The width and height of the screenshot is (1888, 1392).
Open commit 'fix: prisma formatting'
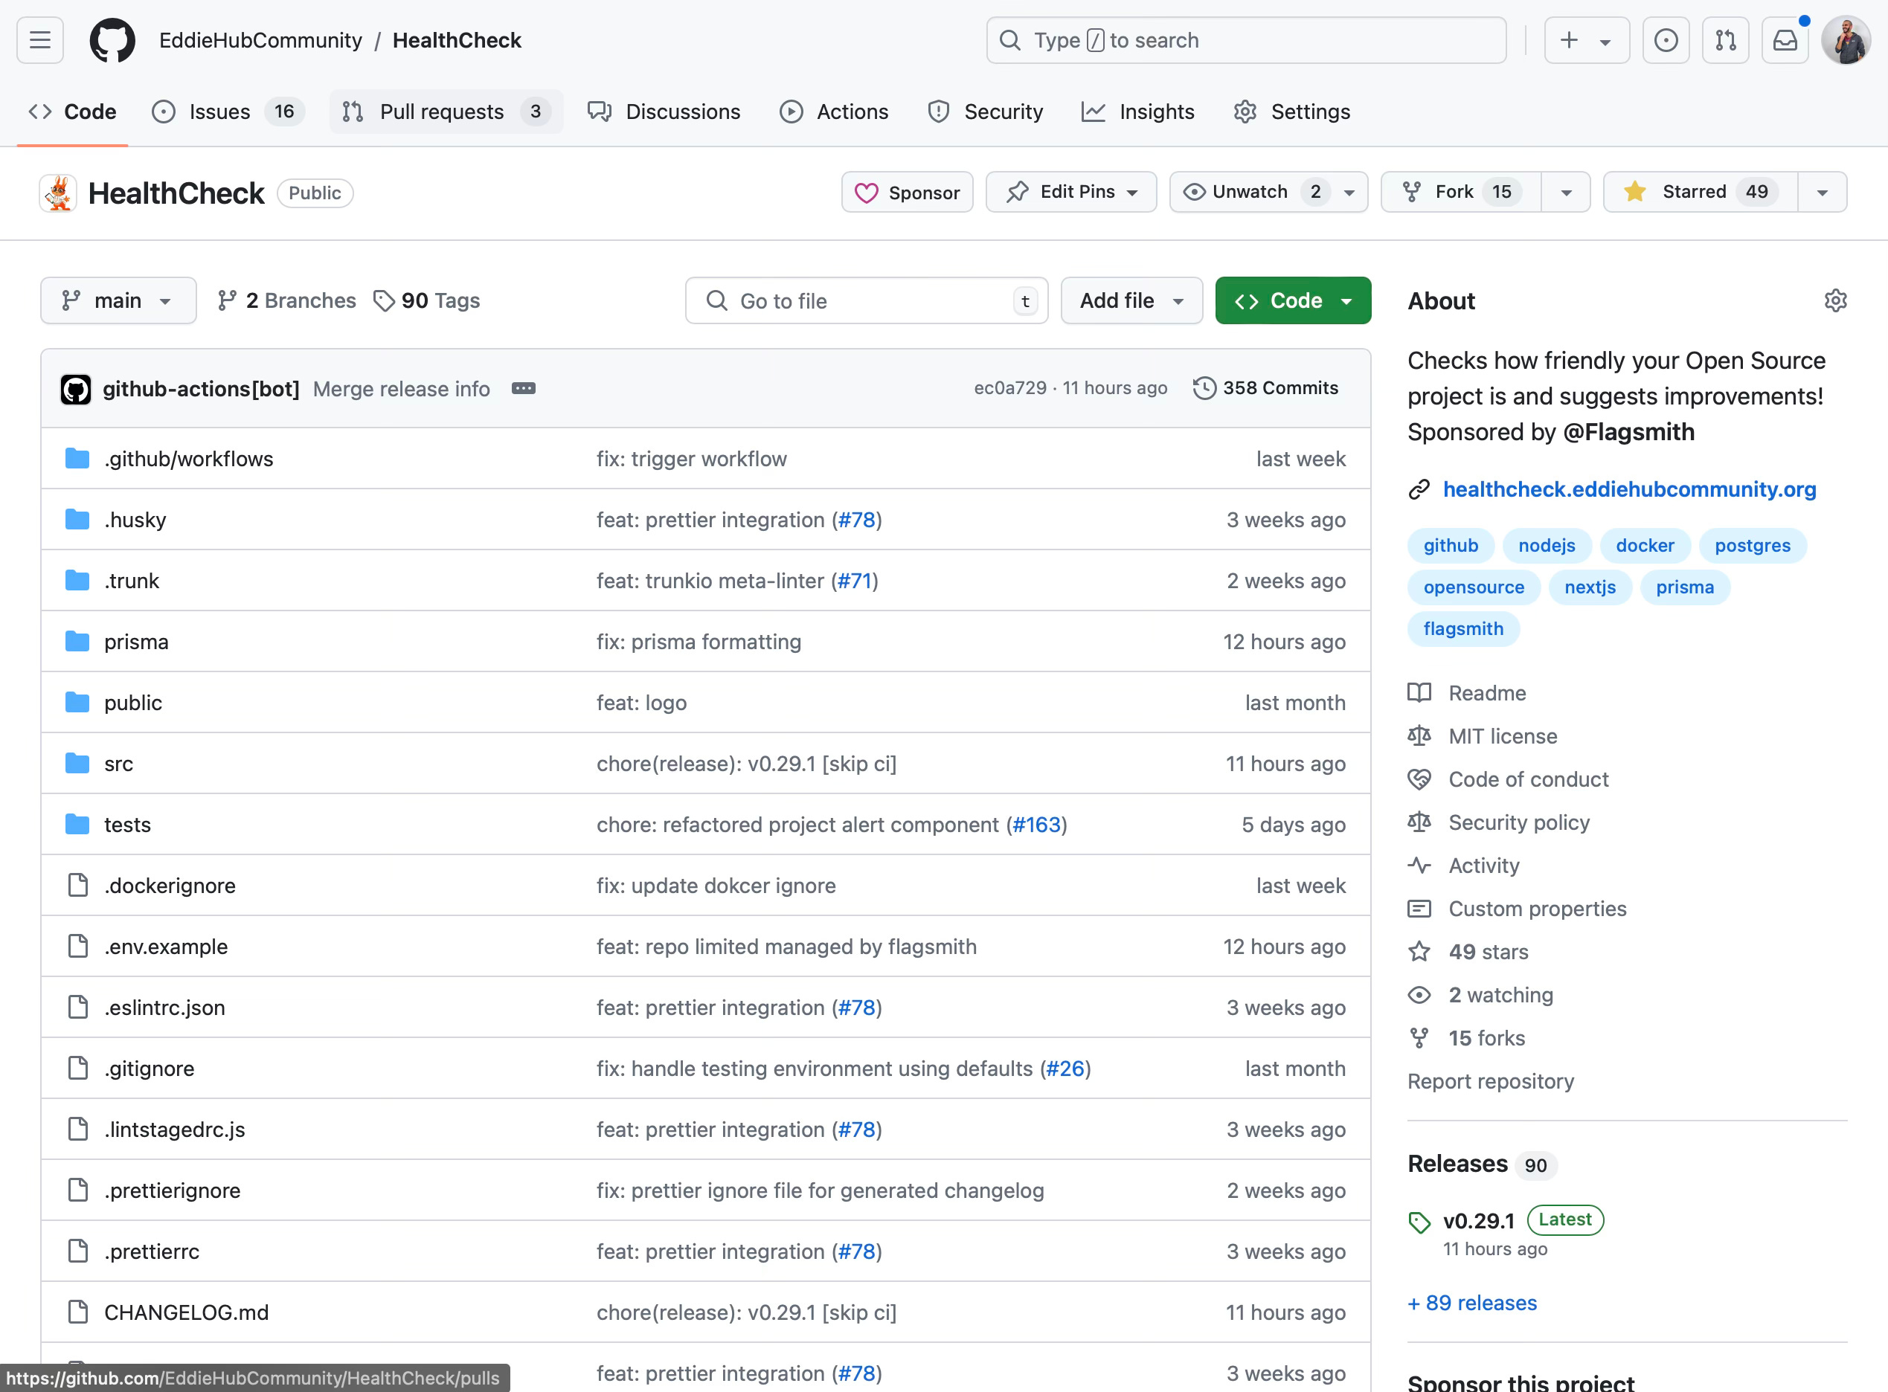tap(699, 641)
